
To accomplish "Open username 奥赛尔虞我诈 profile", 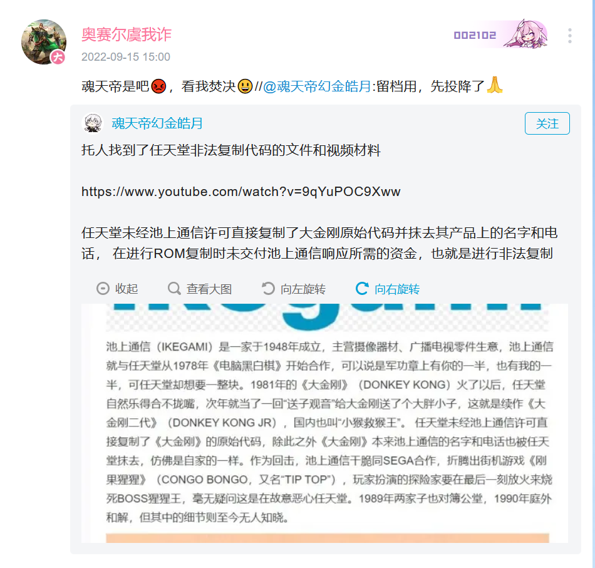I will pyautogui.click(x=127, y=34).
